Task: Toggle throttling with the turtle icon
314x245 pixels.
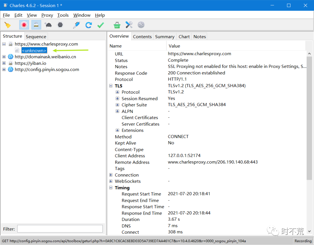Action: tap(48, 25)
